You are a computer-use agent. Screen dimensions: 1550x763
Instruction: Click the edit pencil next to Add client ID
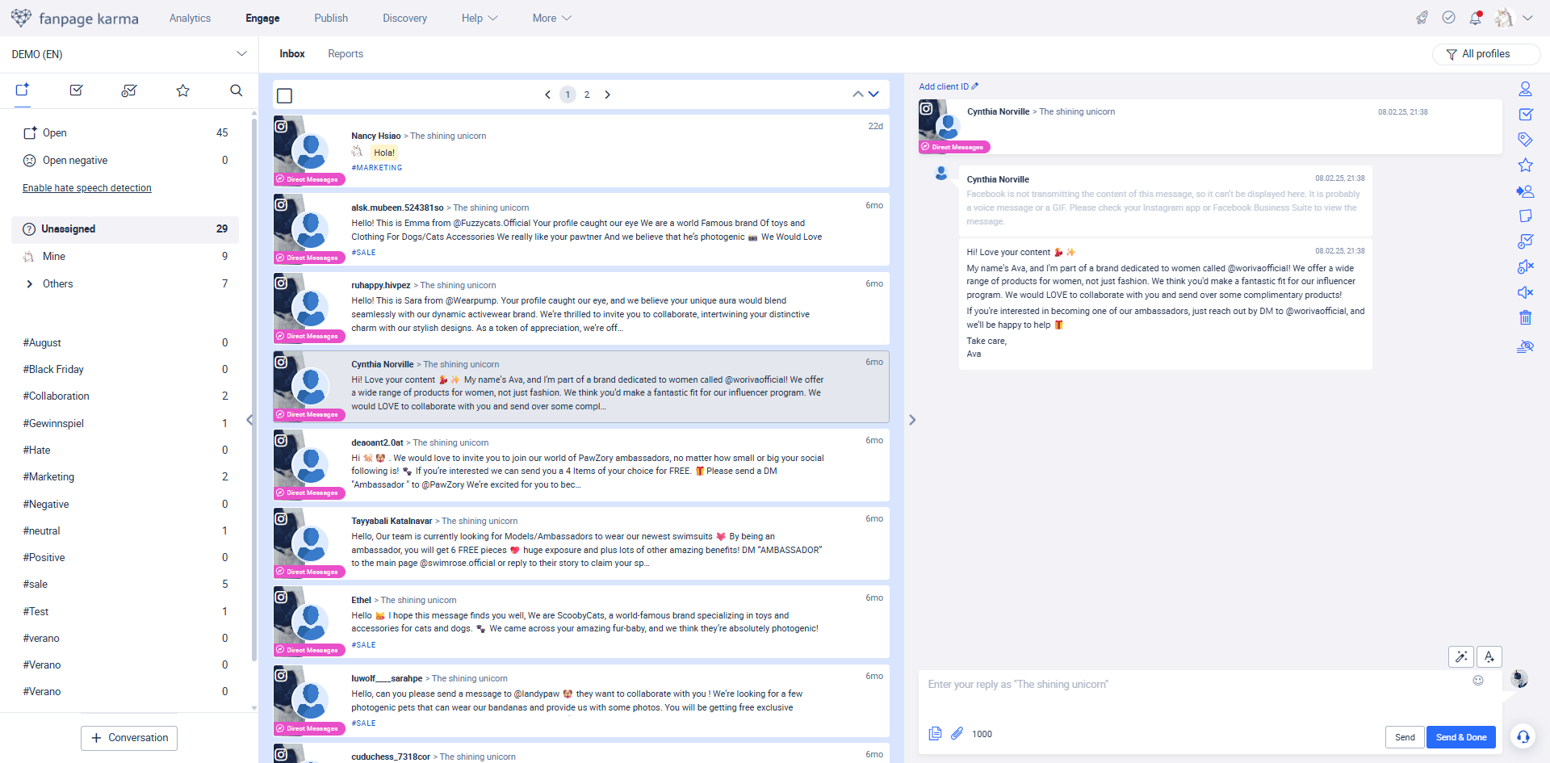tap(975, 86)
